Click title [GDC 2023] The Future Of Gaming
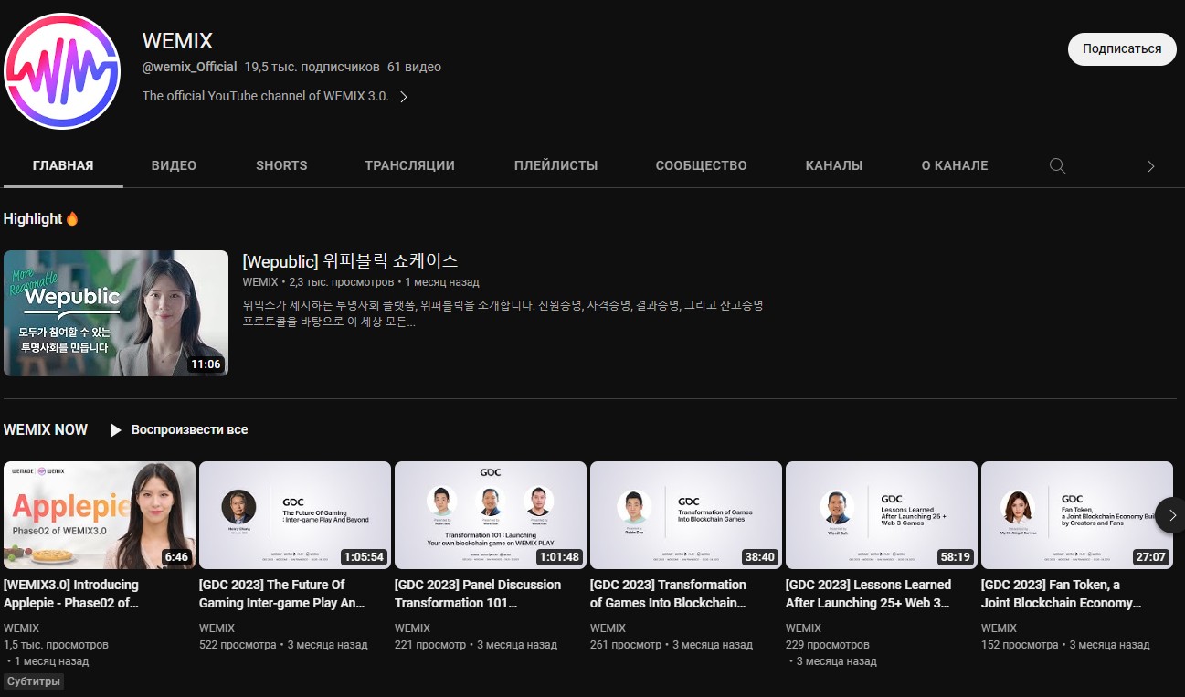Viewport: 1185px width, 697px height. point(282,594)
